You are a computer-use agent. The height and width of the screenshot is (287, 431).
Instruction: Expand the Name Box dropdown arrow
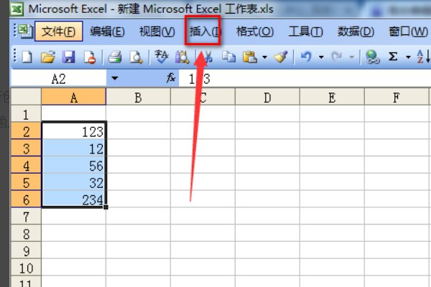[x=114, y=77]
